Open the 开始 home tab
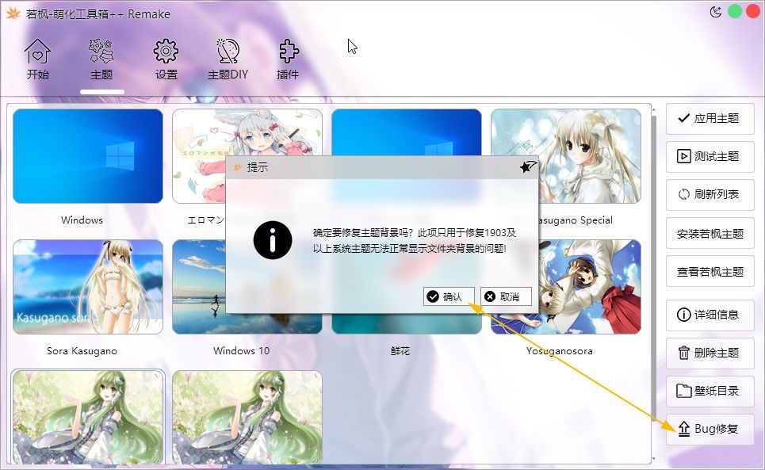 [x=37, y=59]
